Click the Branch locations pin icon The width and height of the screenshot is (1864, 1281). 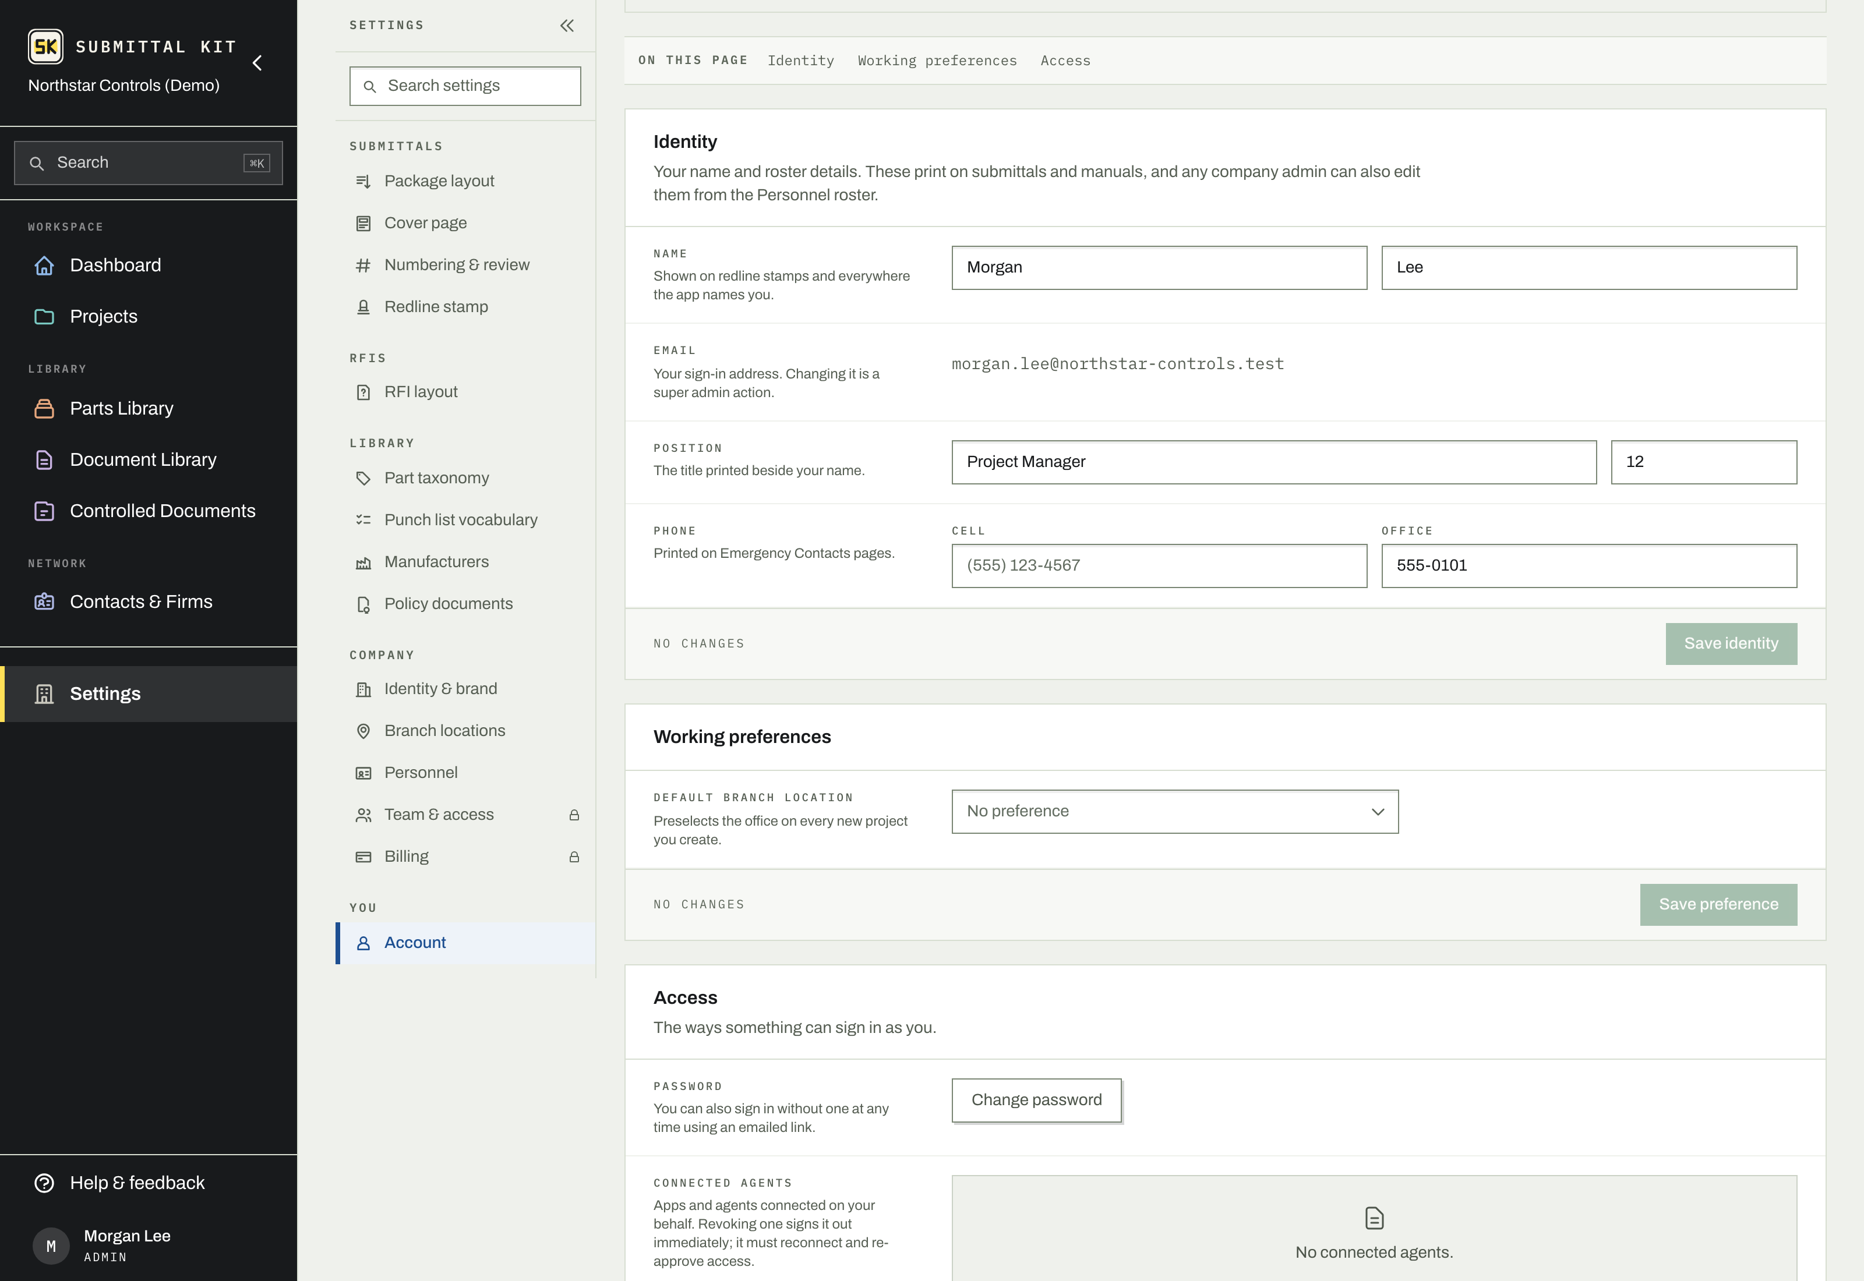click(x=363, y=731)
